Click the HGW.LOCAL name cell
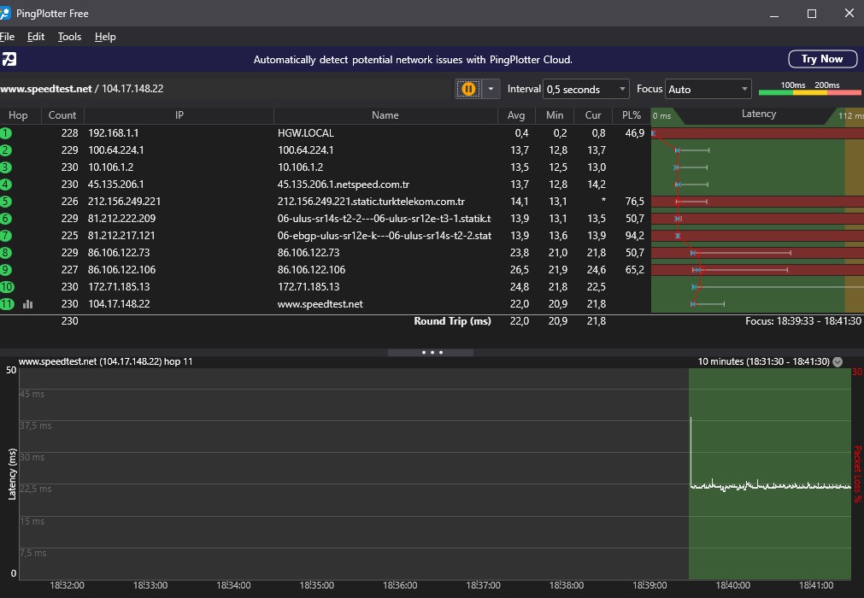Image resolution: width=864 pixels, height=598 pixels. (x=306, y=133)
